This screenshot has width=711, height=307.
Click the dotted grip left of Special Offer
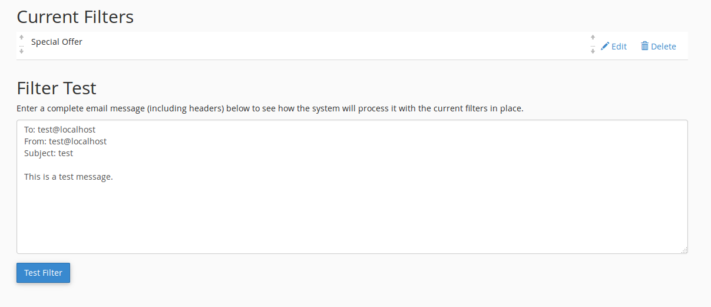[x=22, y=45]
